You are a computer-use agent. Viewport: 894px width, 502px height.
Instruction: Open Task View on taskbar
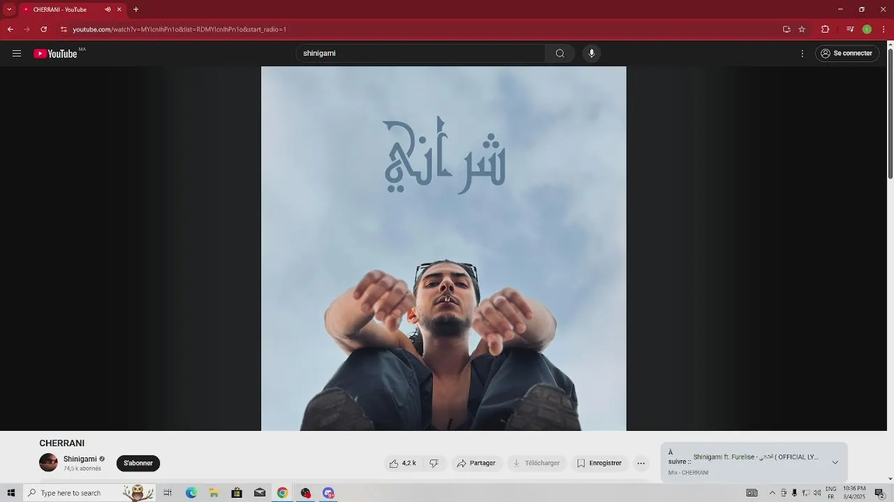[168, 493]
